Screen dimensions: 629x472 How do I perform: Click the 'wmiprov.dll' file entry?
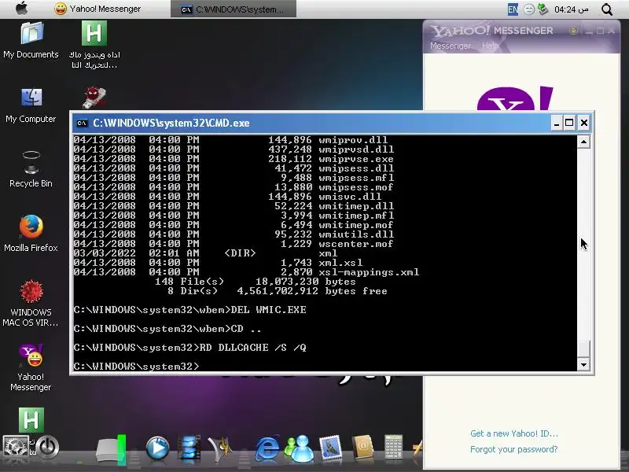click(353, 140)
